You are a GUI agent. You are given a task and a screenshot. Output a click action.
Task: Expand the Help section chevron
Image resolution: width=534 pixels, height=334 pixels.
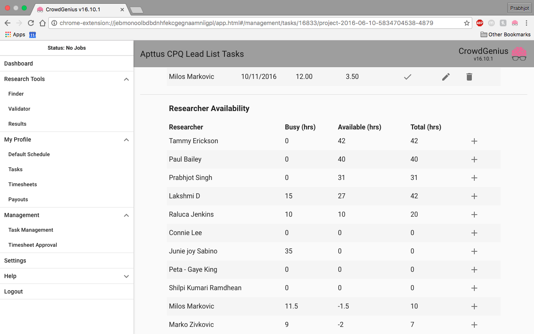pos(126,276)
